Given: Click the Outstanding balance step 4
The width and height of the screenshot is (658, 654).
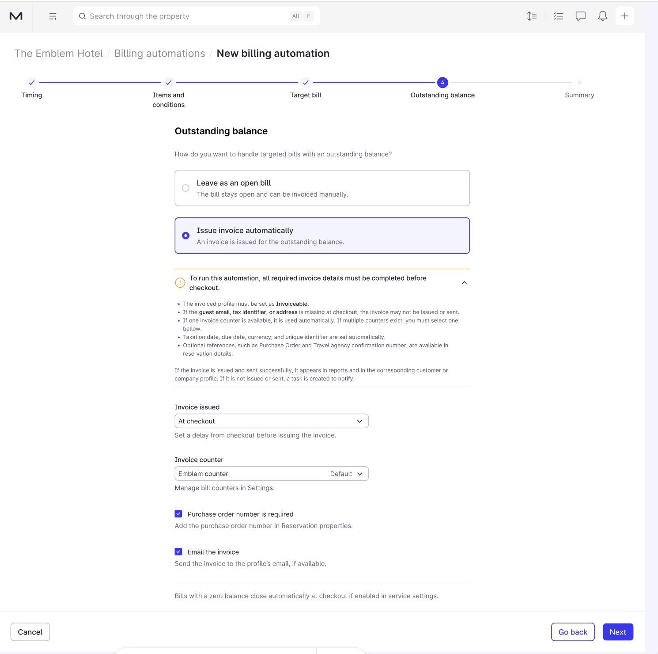Looking at the screenshot, I should point(442,88).
